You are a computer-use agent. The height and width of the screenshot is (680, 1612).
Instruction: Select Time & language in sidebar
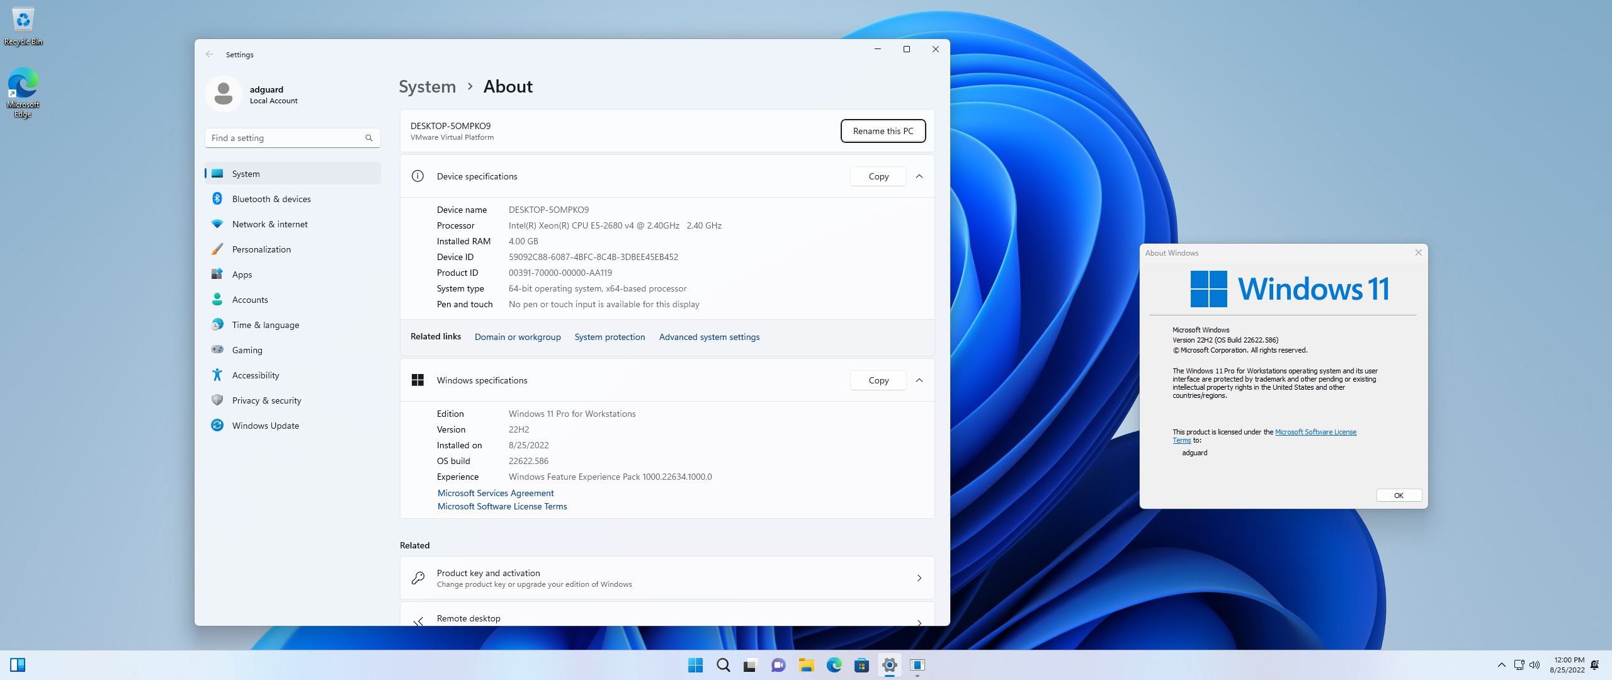click(x=265, y=325)
